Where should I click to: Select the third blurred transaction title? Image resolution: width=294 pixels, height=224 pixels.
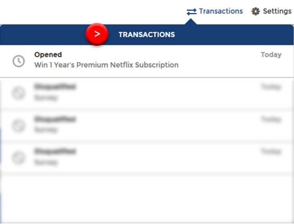[x=55, y=151]
